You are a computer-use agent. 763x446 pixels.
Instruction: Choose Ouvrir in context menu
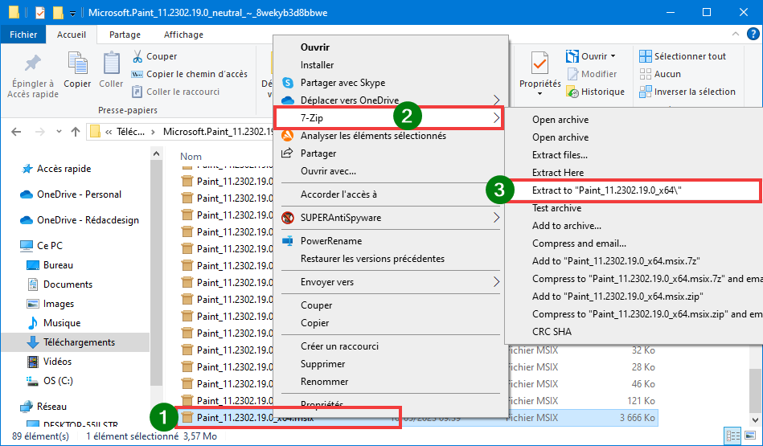tap(391, 47)
